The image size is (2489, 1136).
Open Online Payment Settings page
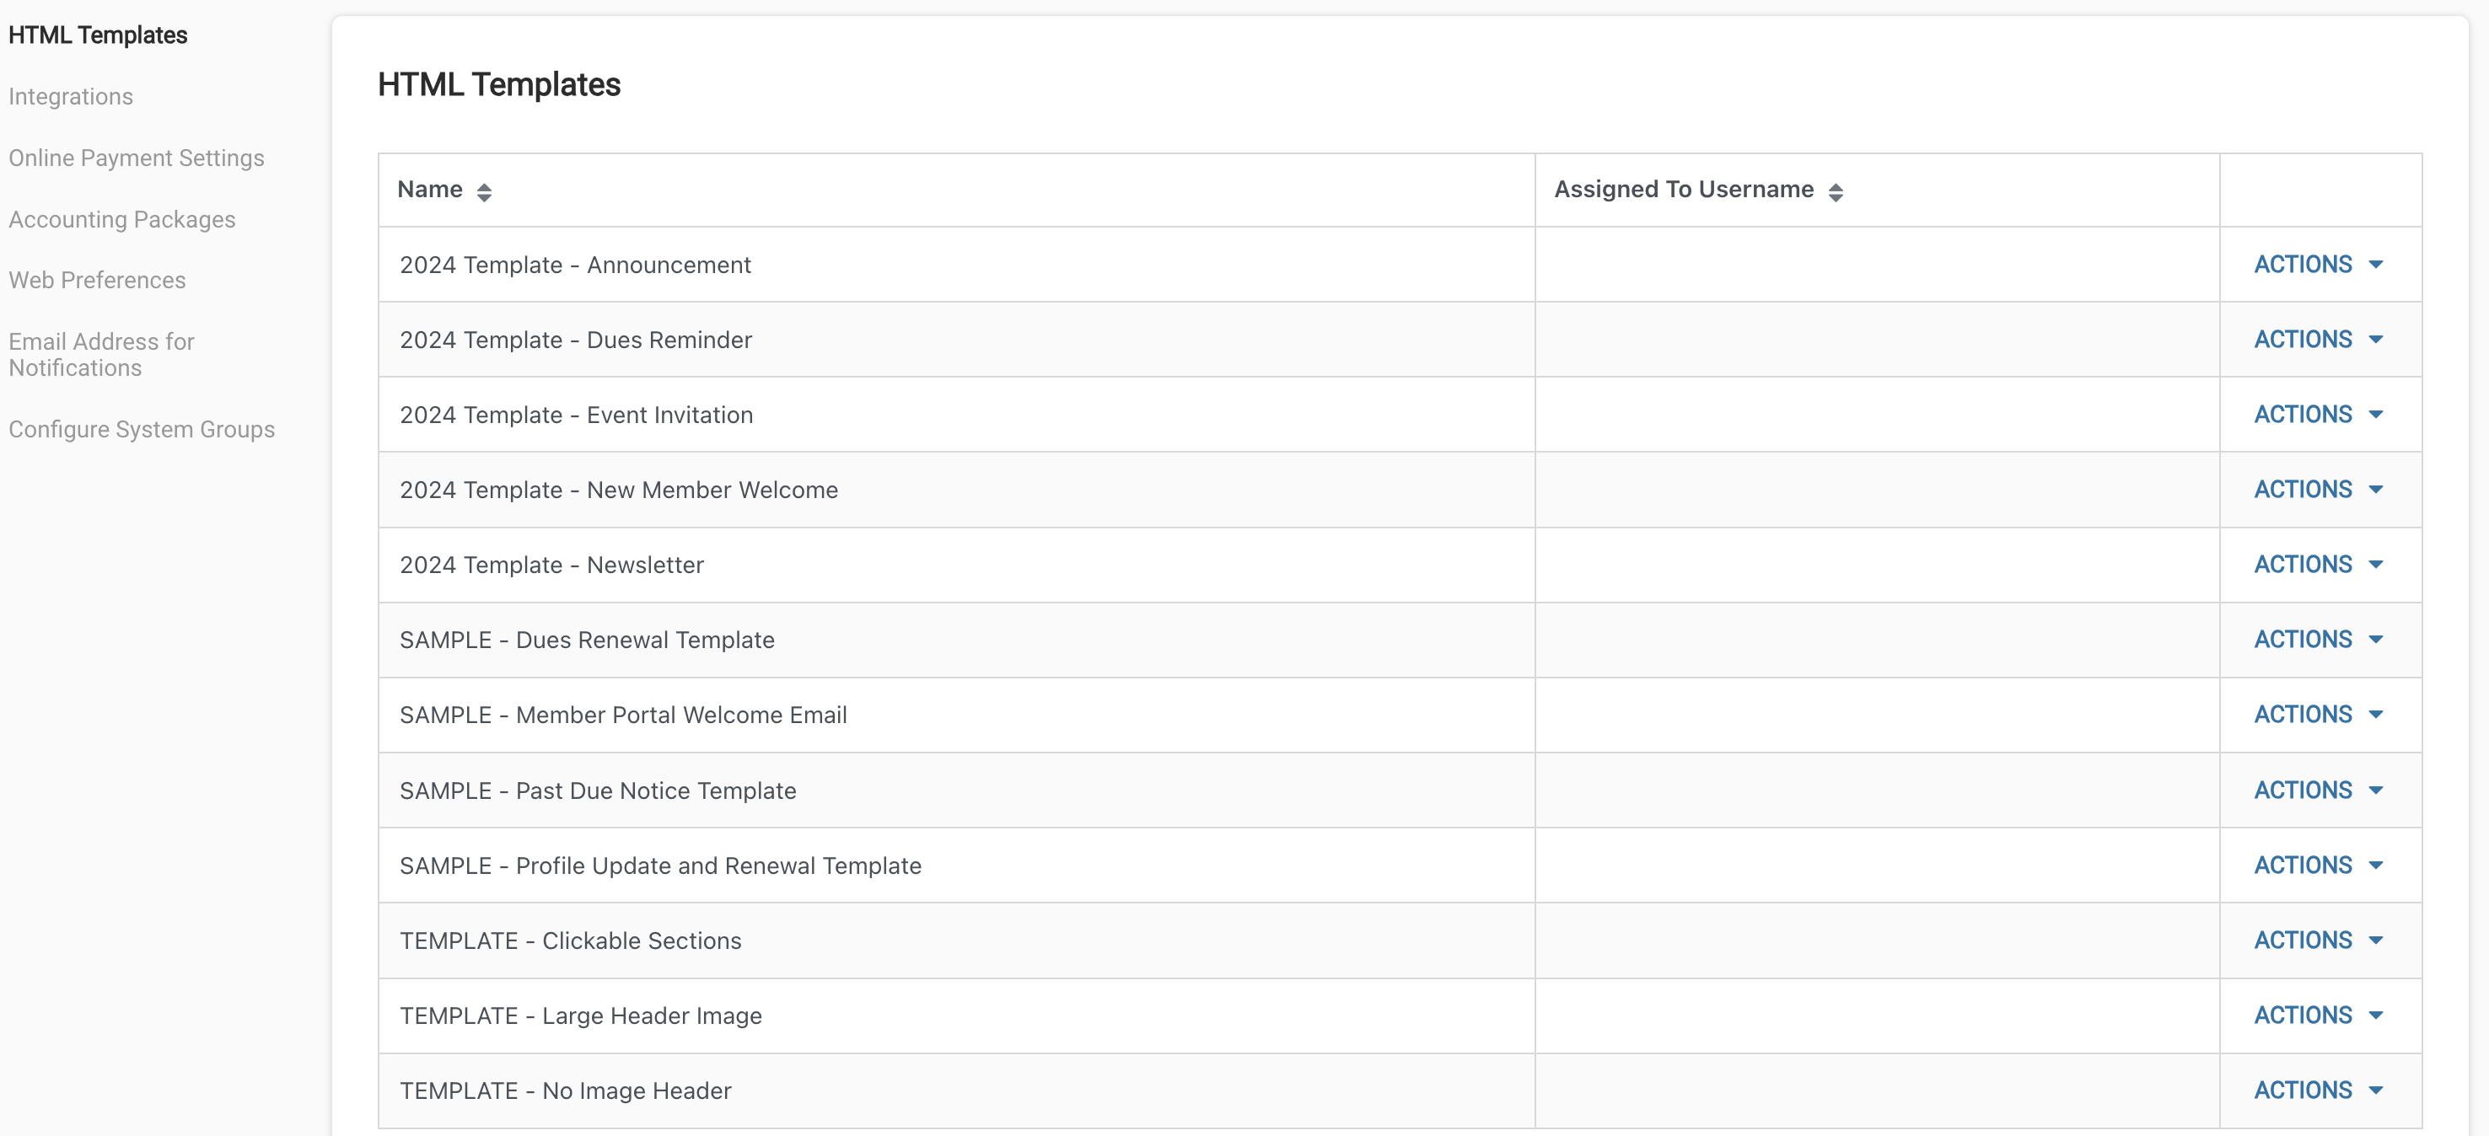pos(137,158)
